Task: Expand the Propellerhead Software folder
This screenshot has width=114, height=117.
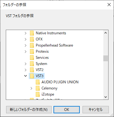Action: pos(26,45)
